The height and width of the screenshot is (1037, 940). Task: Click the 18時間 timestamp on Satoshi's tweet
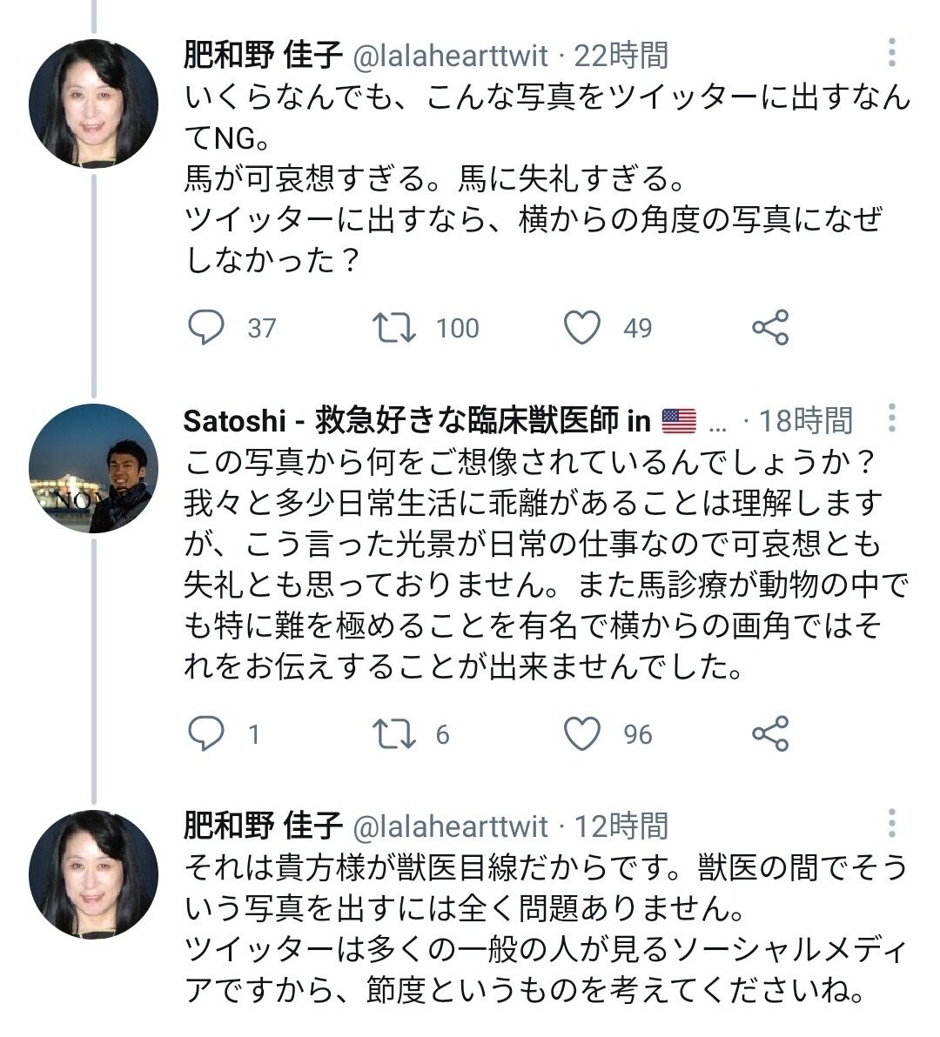[x=806, y=421]
